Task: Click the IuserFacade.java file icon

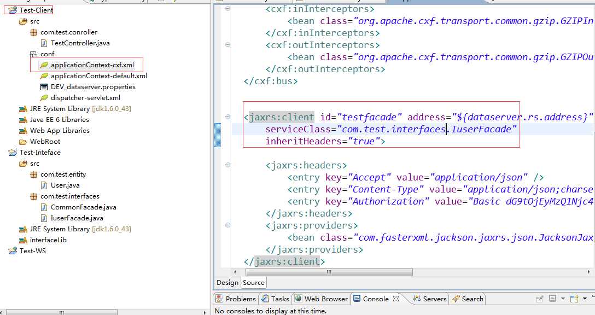Action: 44,218
